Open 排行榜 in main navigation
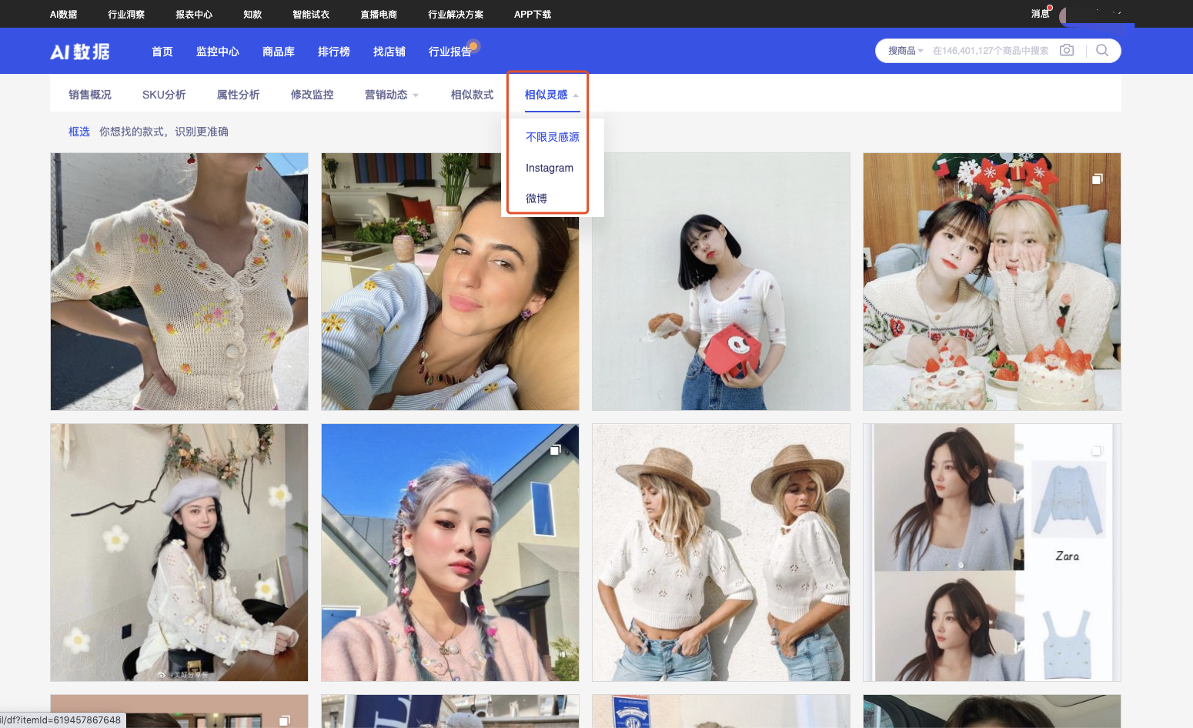 [334, 52]
